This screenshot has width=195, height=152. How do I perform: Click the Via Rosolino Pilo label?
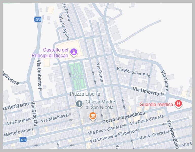(134, 72)
